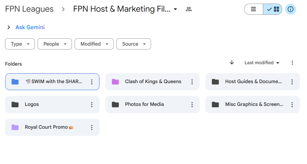This screenshot has height=164, width=307.
Task: Open the Source filter dropdown
Action: click(x=133, y=44)
